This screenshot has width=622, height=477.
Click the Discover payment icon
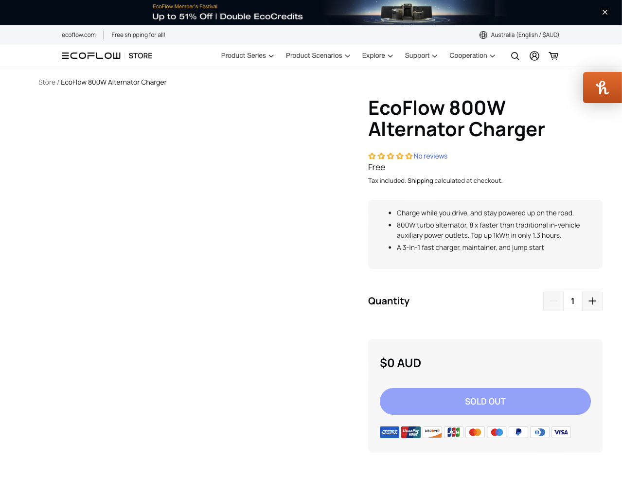(x=432, y=432)
